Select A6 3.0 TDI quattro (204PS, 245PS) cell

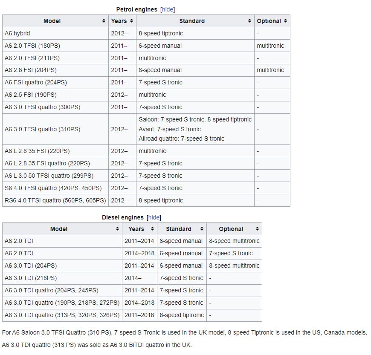point(62,290)
